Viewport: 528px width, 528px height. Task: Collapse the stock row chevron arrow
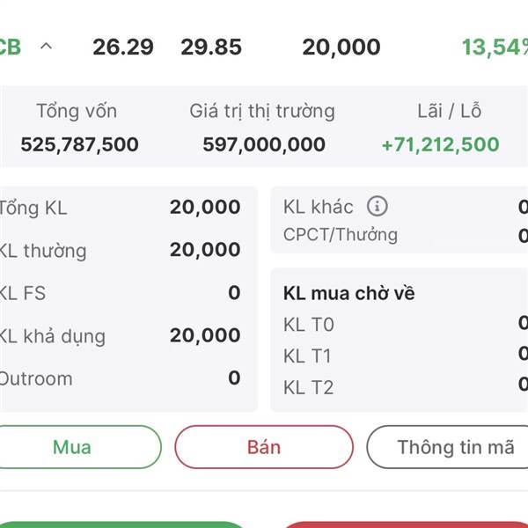click(46, 46)
